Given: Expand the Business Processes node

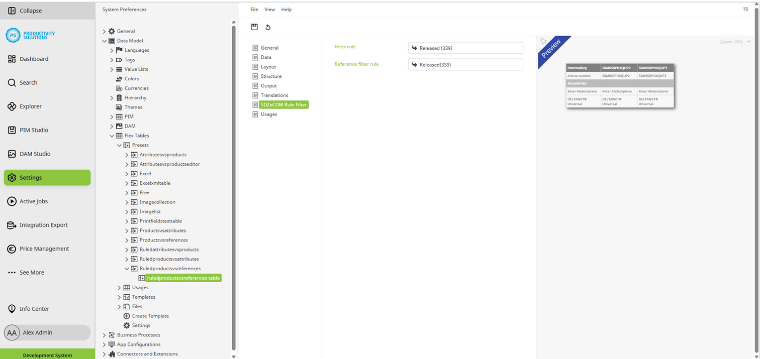Looking at the screenshot, I should point(105,335).
